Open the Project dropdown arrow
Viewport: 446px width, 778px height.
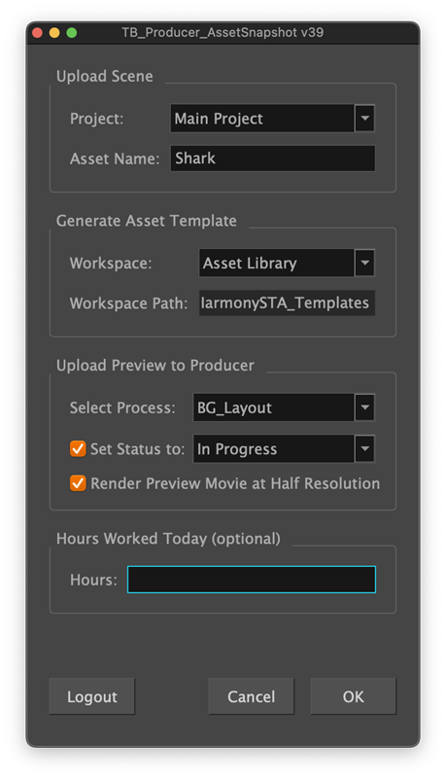coord(364,118)
